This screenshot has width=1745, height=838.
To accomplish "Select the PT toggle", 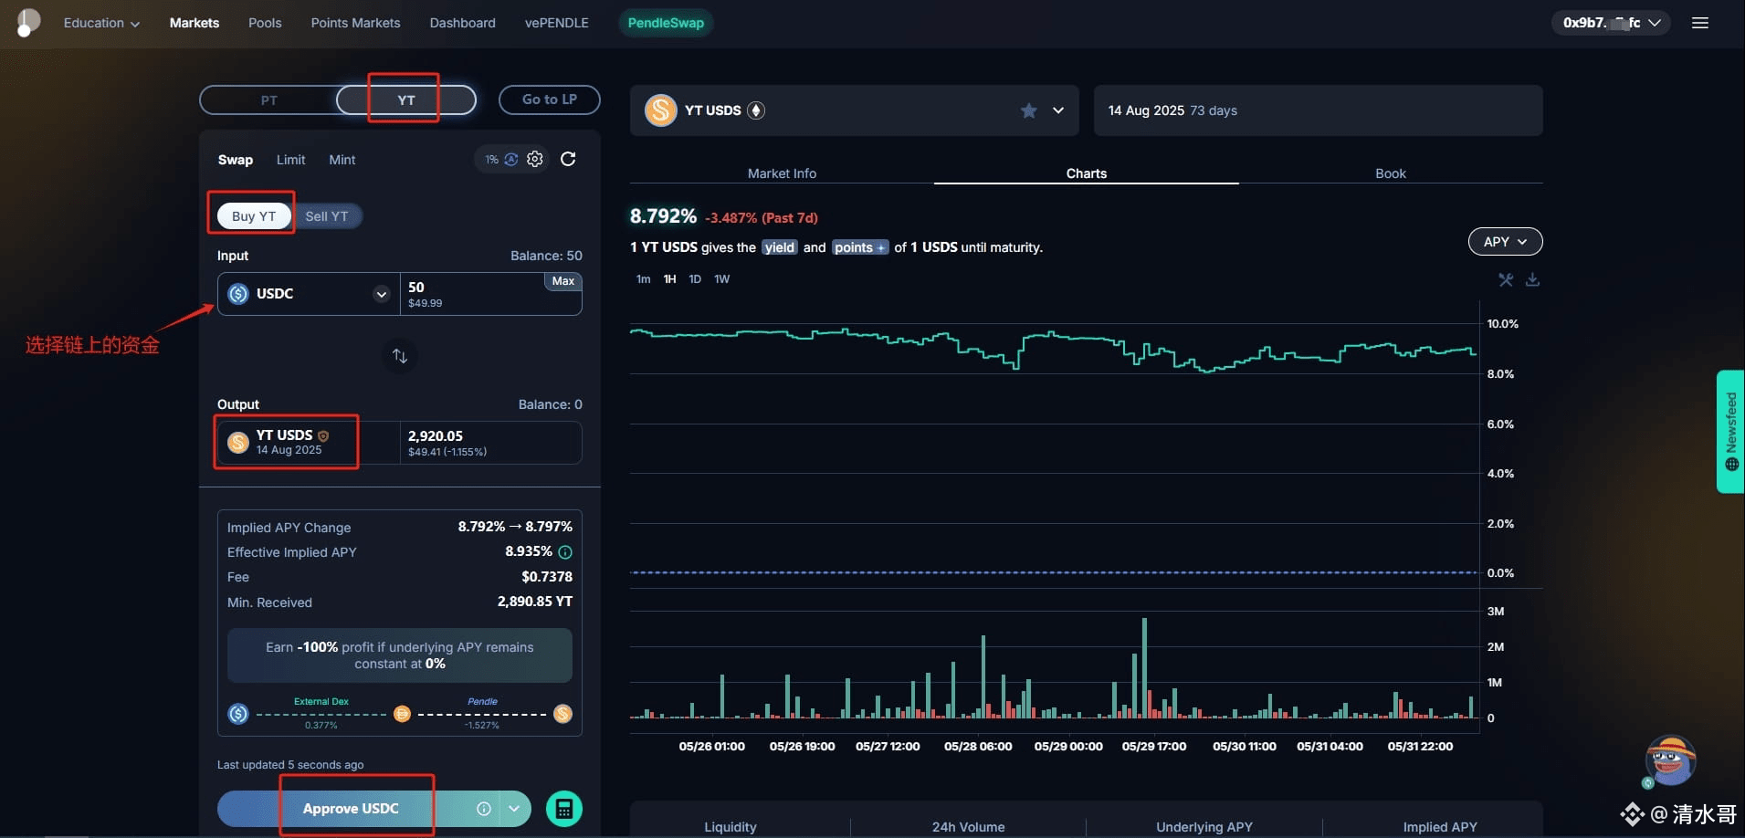I will coord(268,100).
